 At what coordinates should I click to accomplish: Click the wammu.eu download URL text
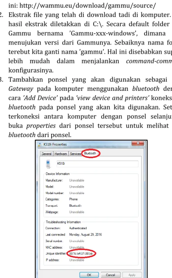88,5
